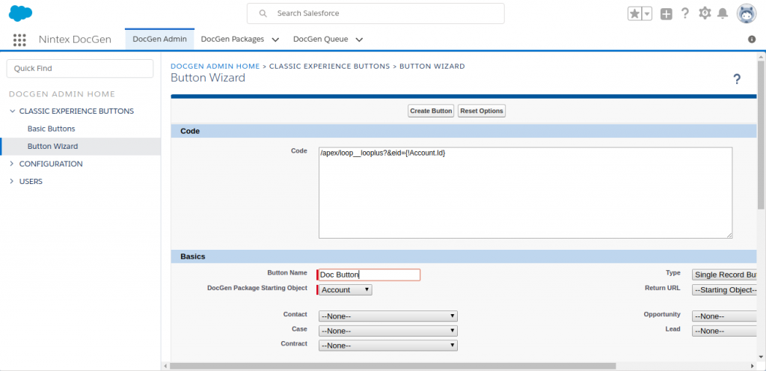
Task: Click the Create Button button
Action: point(431,111)
